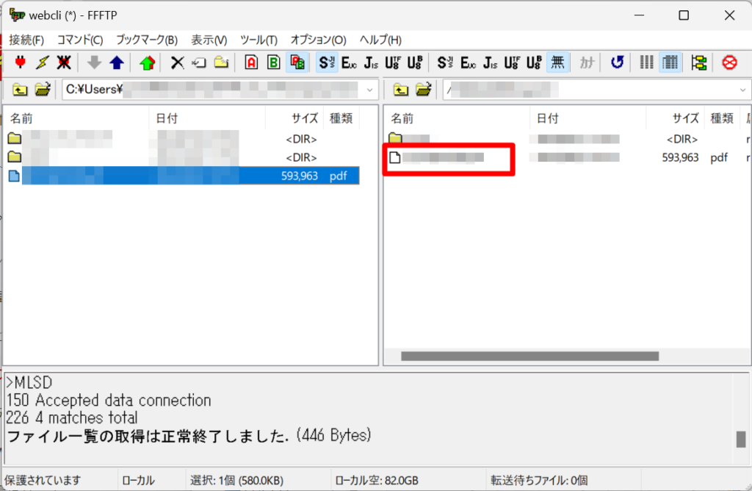The height and width of the screenshot is (491, 752).
Task: Click the gray Download arrow icon
Action: (94, 62)
